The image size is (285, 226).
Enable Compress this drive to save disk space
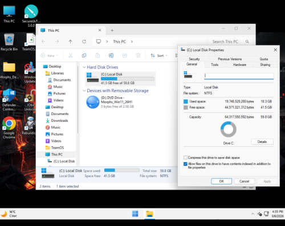pos(185,158)
